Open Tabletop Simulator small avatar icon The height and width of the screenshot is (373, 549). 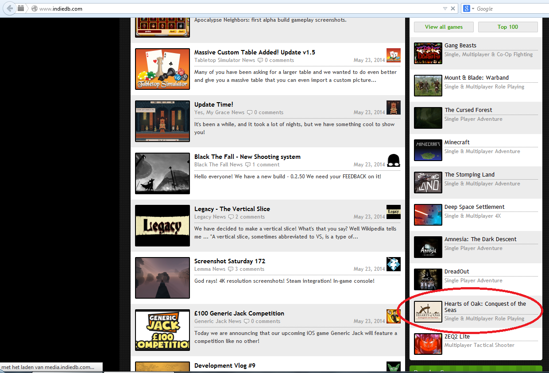(394, 55)
